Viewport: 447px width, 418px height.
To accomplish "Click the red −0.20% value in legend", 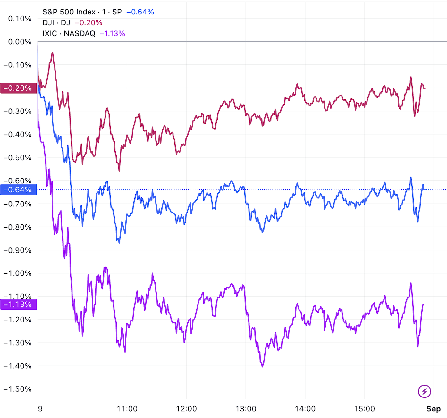I will click(x=89, y=23).
